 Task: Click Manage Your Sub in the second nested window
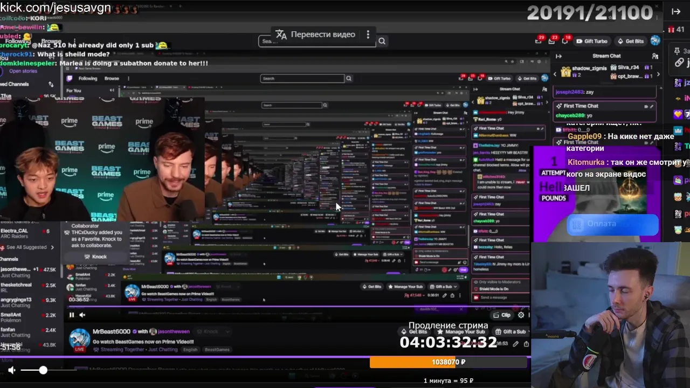(x=405, y=287)
